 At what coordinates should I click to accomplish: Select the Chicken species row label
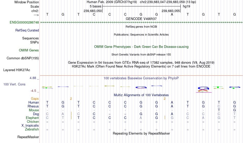pyautogui.click(x=33, y=122)
